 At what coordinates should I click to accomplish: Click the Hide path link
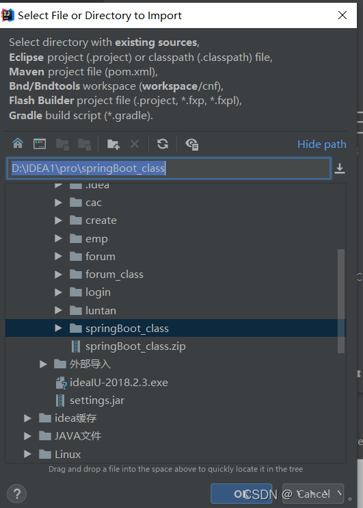pyautogui.click(x=321, y=144)
